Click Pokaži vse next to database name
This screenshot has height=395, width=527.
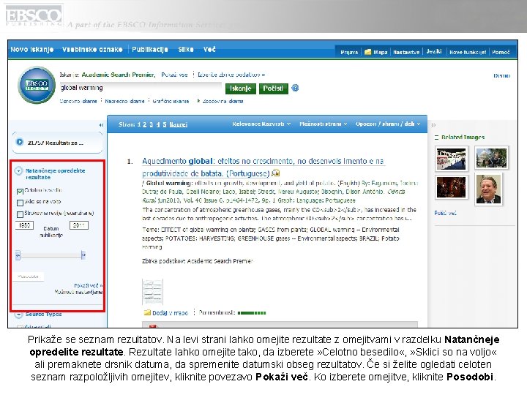pos(174,75)
